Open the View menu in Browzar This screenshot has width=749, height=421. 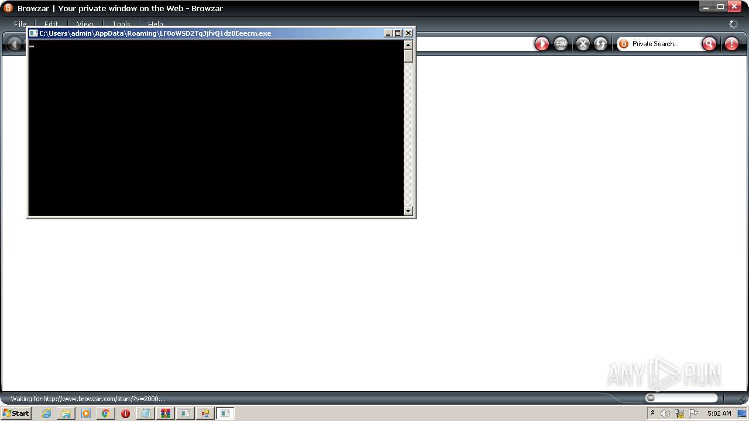85,24
